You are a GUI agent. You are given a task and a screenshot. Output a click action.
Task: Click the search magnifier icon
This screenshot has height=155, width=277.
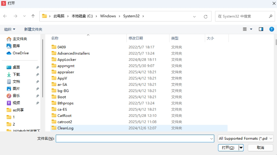[x=270, y=16]
